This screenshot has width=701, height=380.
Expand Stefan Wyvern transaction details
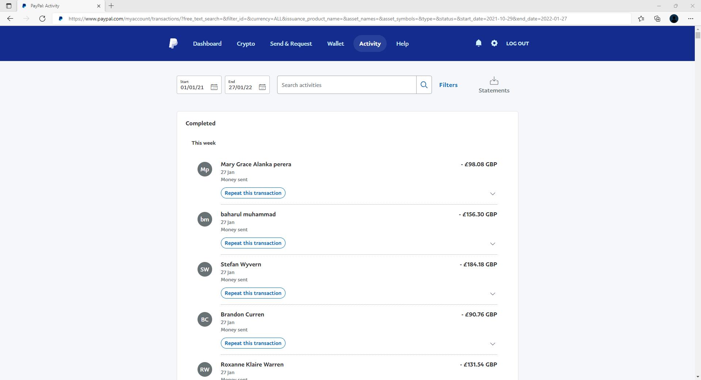492,294
